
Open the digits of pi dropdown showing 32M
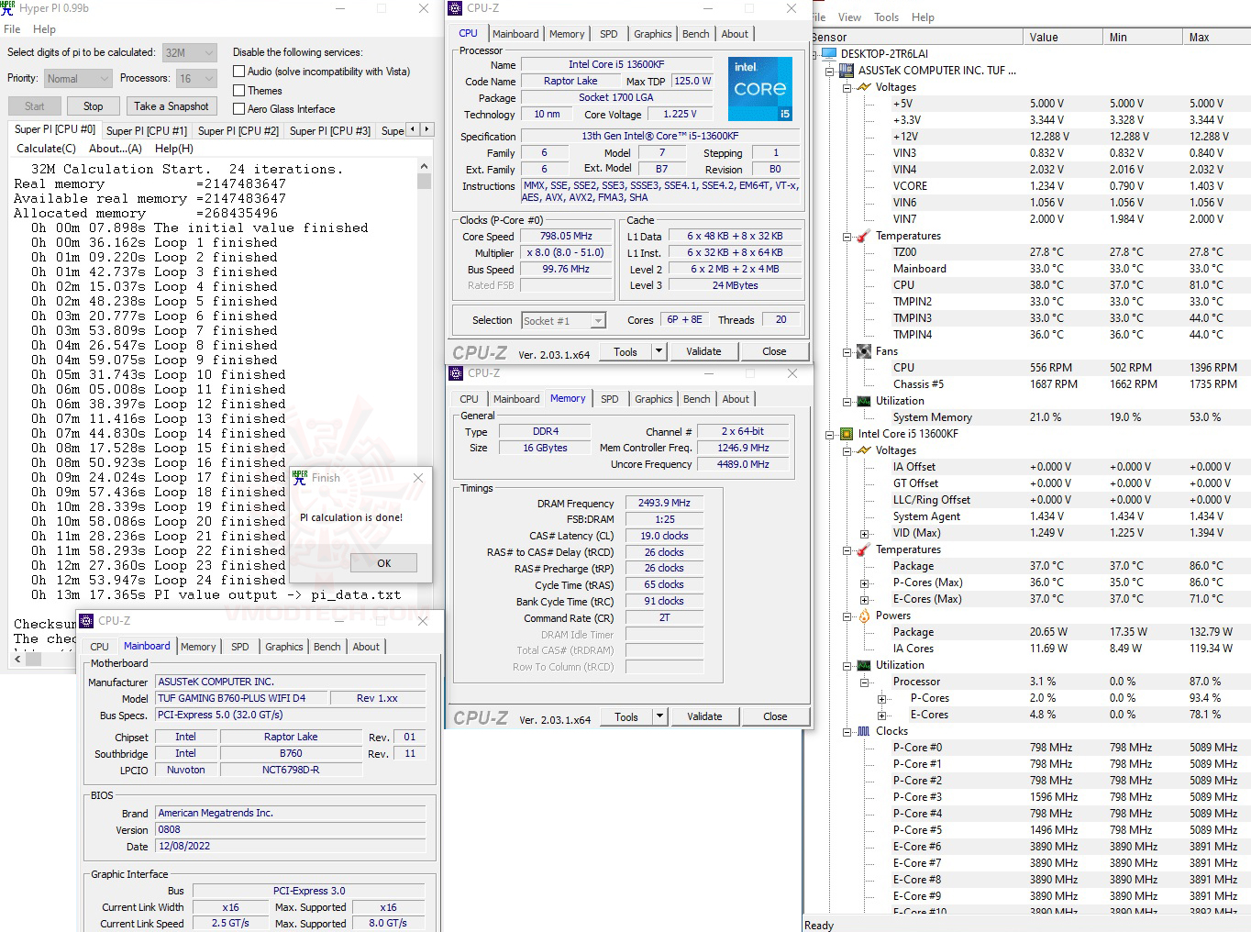[190, 53]
